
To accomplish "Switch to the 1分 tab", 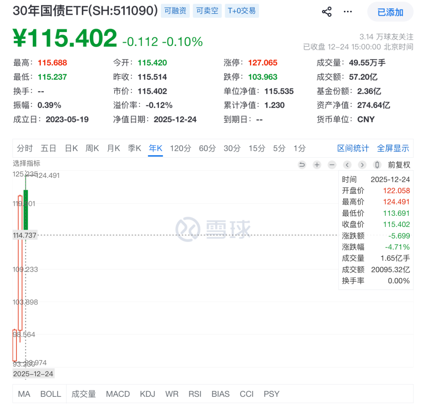I will [x=299, y=148].
